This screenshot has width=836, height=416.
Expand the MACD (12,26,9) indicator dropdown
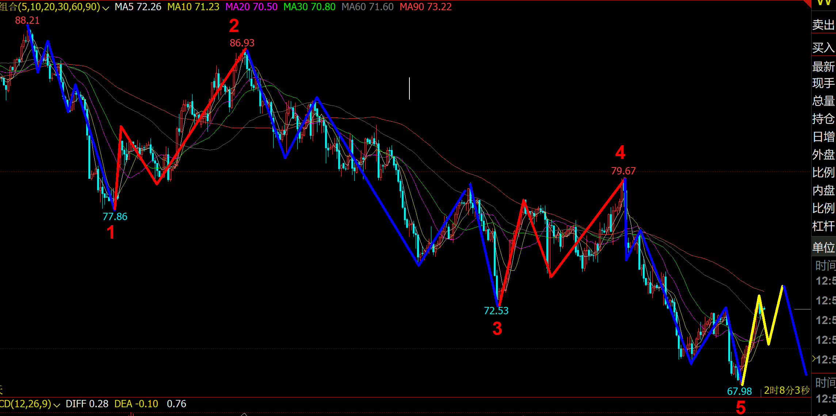click(57, 405)
